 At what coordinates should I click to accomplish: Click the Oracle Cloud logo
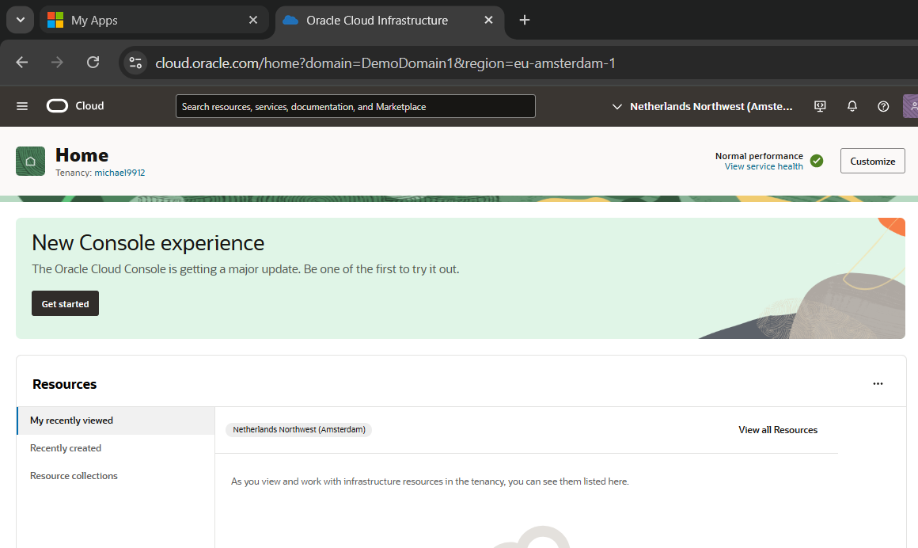(57, 106)
